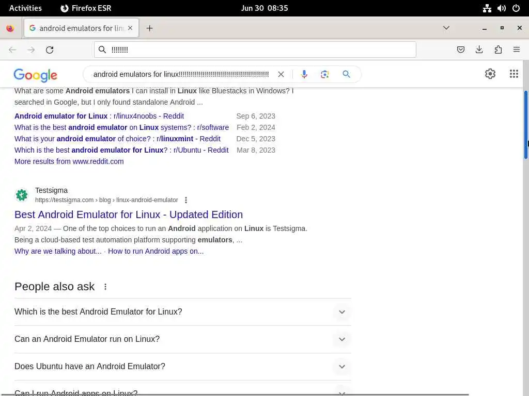
Task: Submit search with blue magnifier
Action: pos(346,74)
